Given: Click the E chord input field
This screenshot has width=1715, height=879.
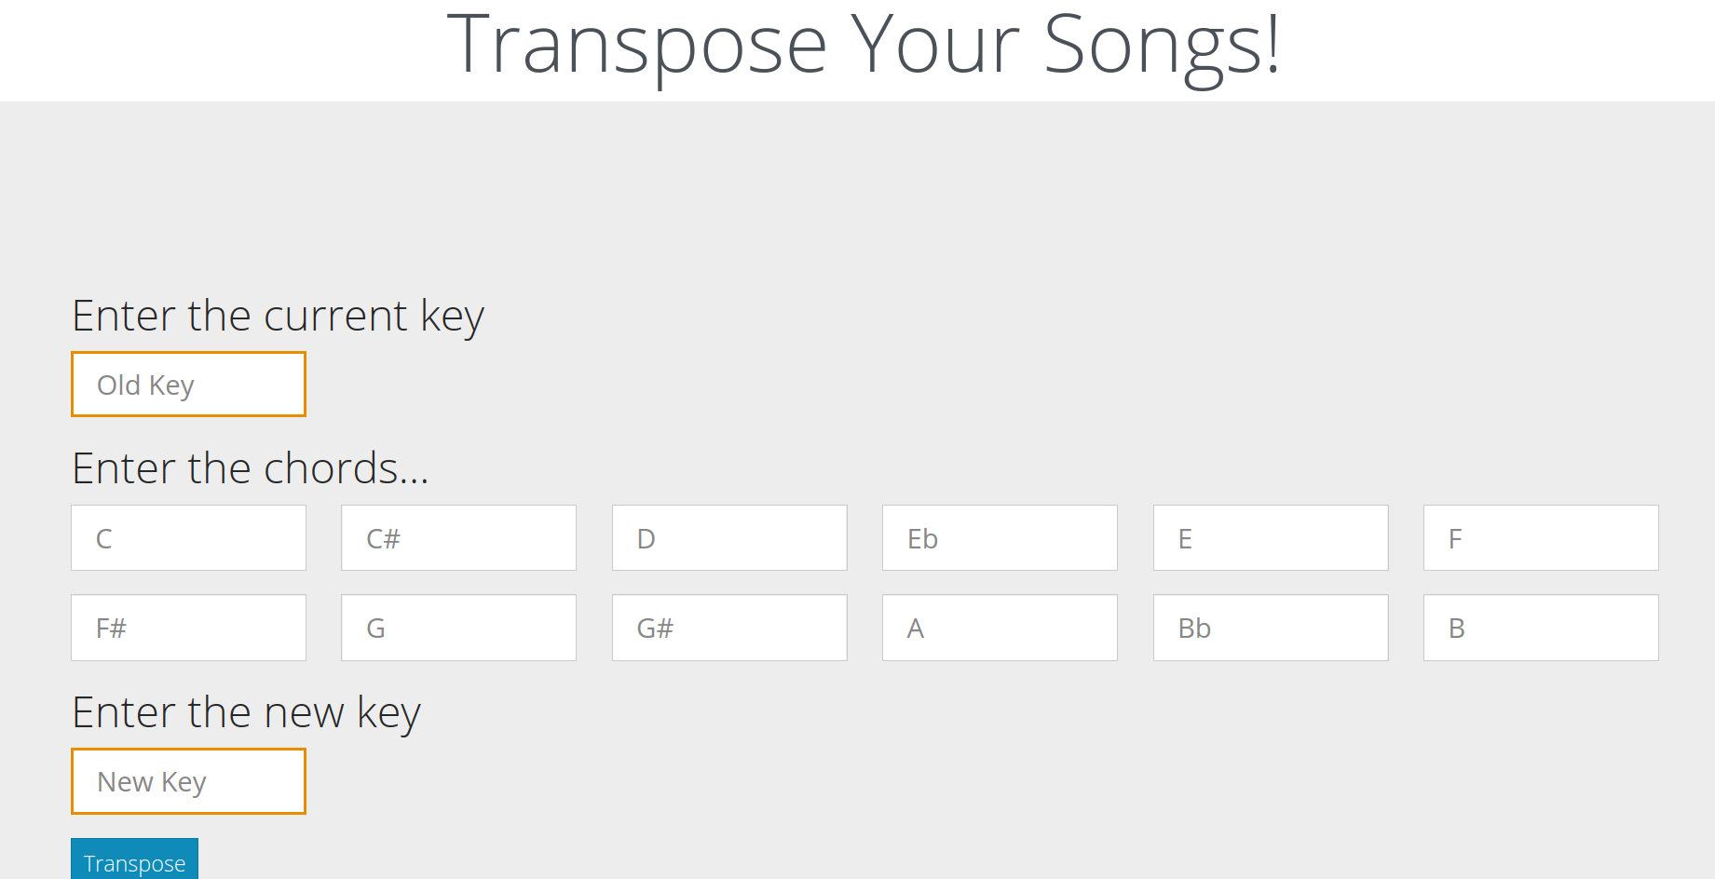Looking at the screenshot, I should [x=1271, y=538].
